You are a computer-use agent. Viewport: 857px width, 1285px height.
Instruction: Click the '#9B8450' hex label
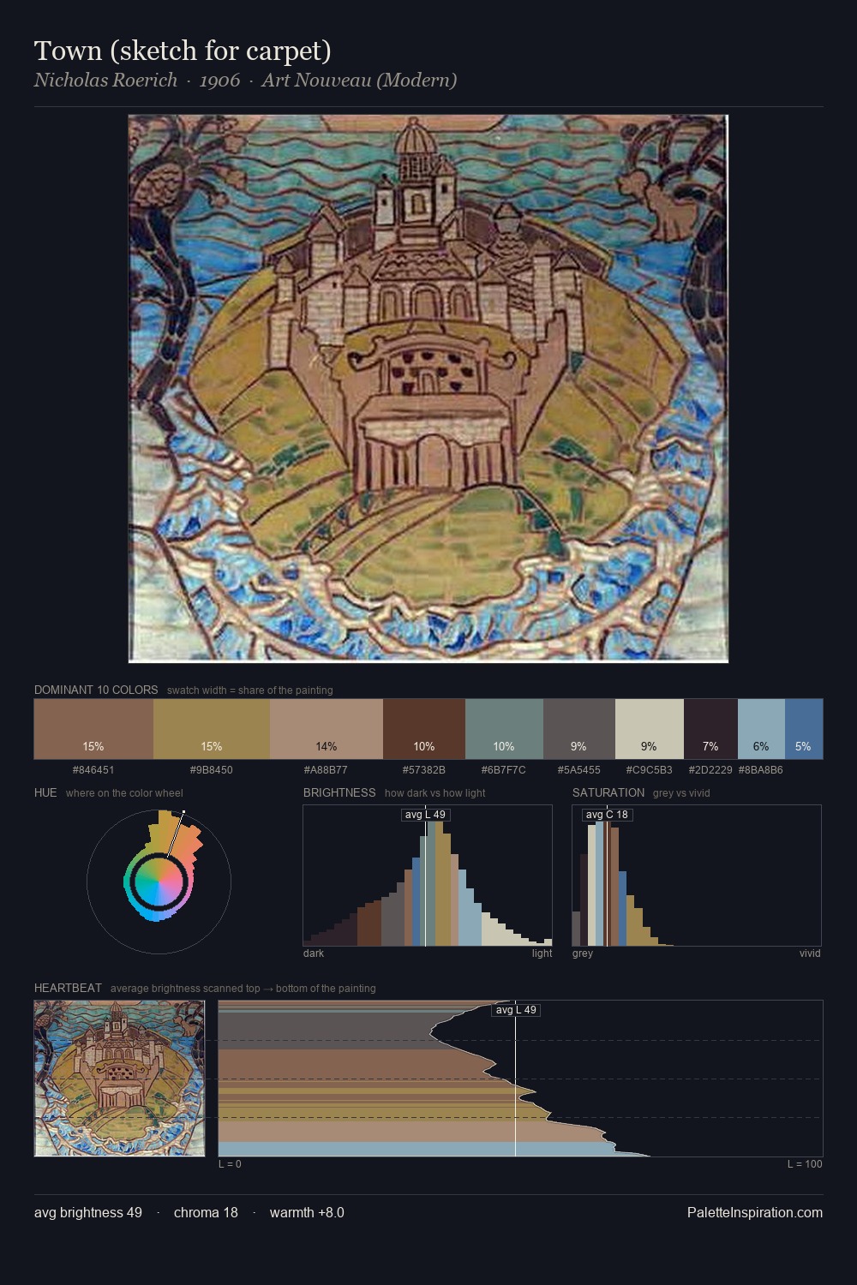(212, 769)
